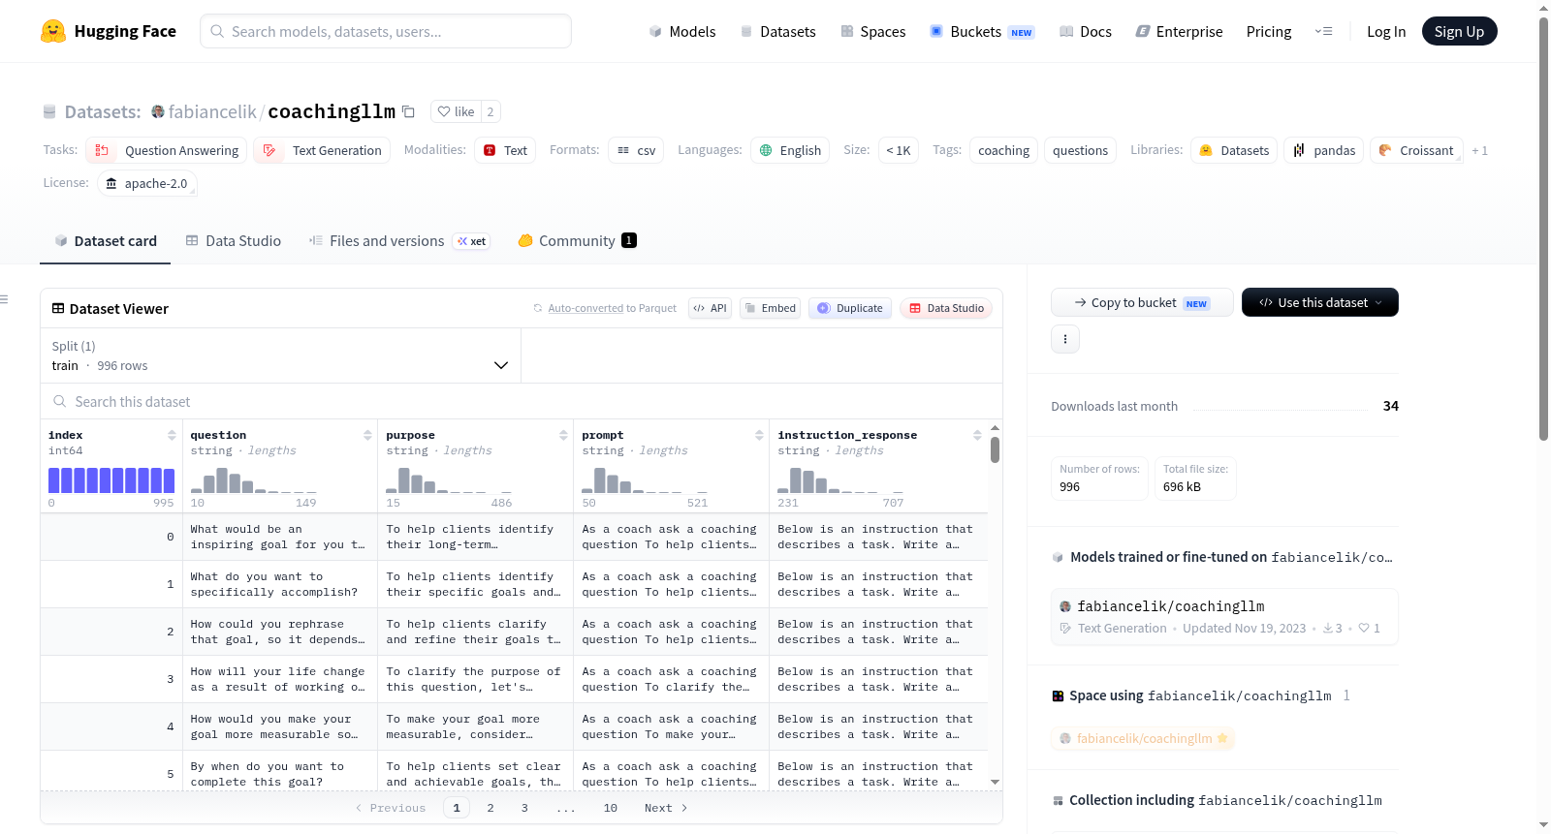Go to page 2 of the dataset
This screenshot has width=1551, height=834.
pos(491,808)
